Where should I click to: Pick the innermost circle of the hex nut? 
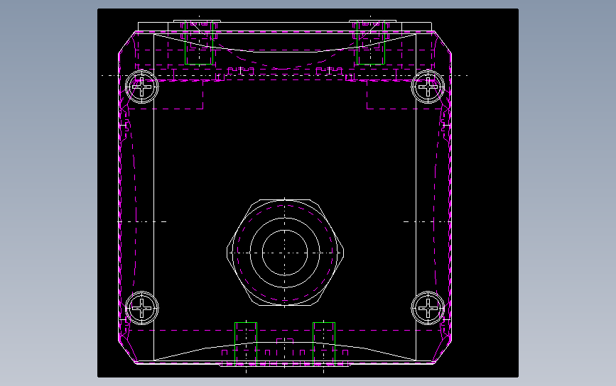tap(285, 253)
